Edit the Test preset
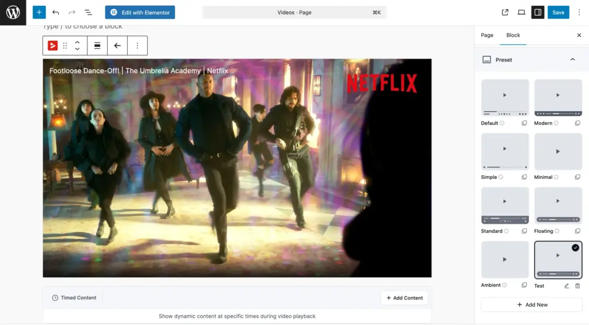Image resolution: width=589 pixels, height=325 pixels. point(567,286)
